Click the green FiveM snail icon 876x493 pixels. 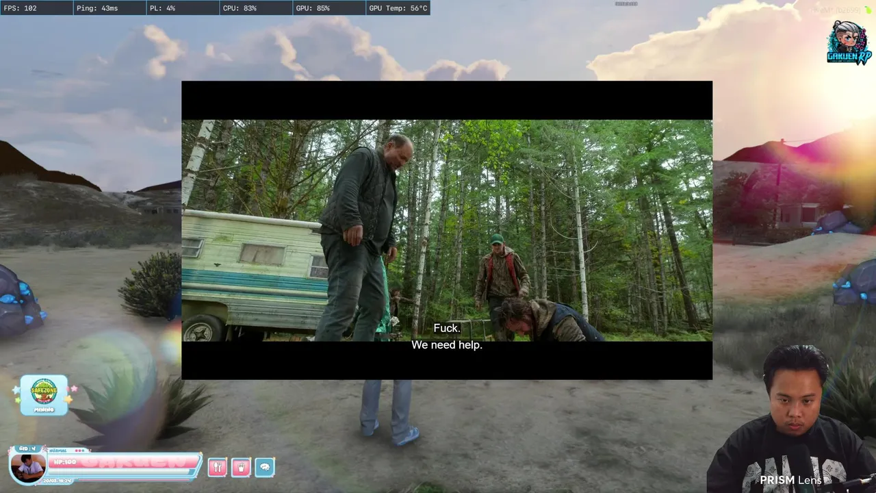click(868, 10)
